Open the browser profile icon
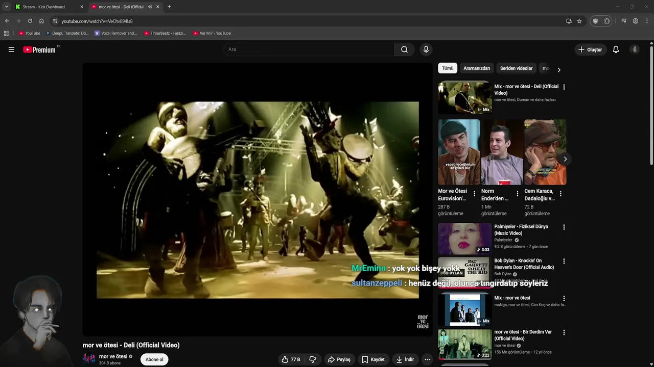This screenshot has width=654, height=367. click(x=635, y=21)
